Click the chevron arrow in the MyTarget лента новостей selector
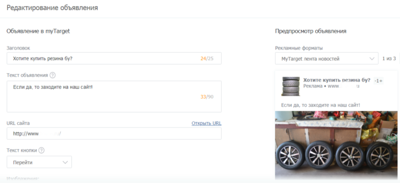Screen dimensions: 400x183 (x=371, y=58)
